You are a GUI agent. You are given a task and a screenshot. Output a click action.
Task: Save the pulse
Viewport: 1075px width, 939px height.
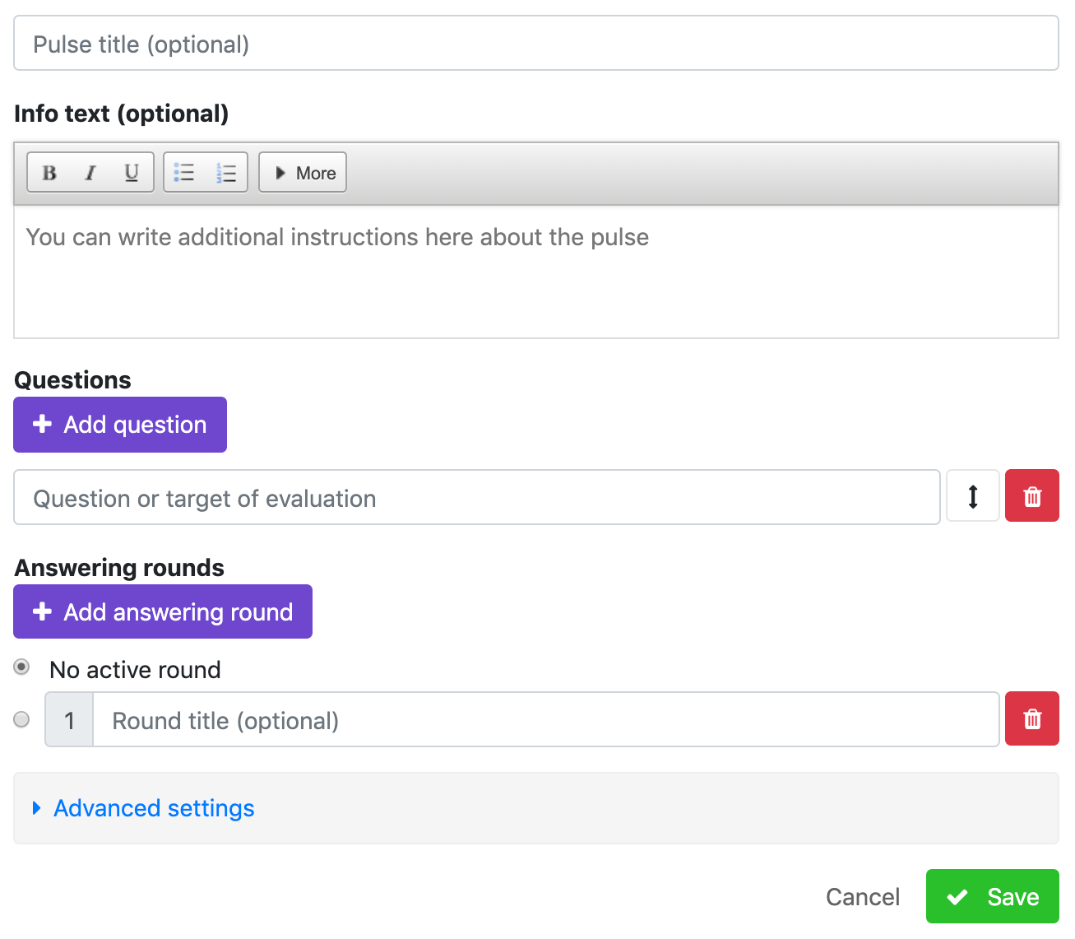click(992, 896)
